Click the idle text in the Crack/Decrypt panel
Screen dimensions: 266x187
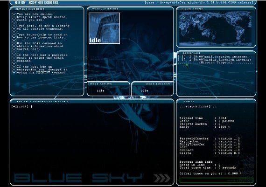[144, 91]
